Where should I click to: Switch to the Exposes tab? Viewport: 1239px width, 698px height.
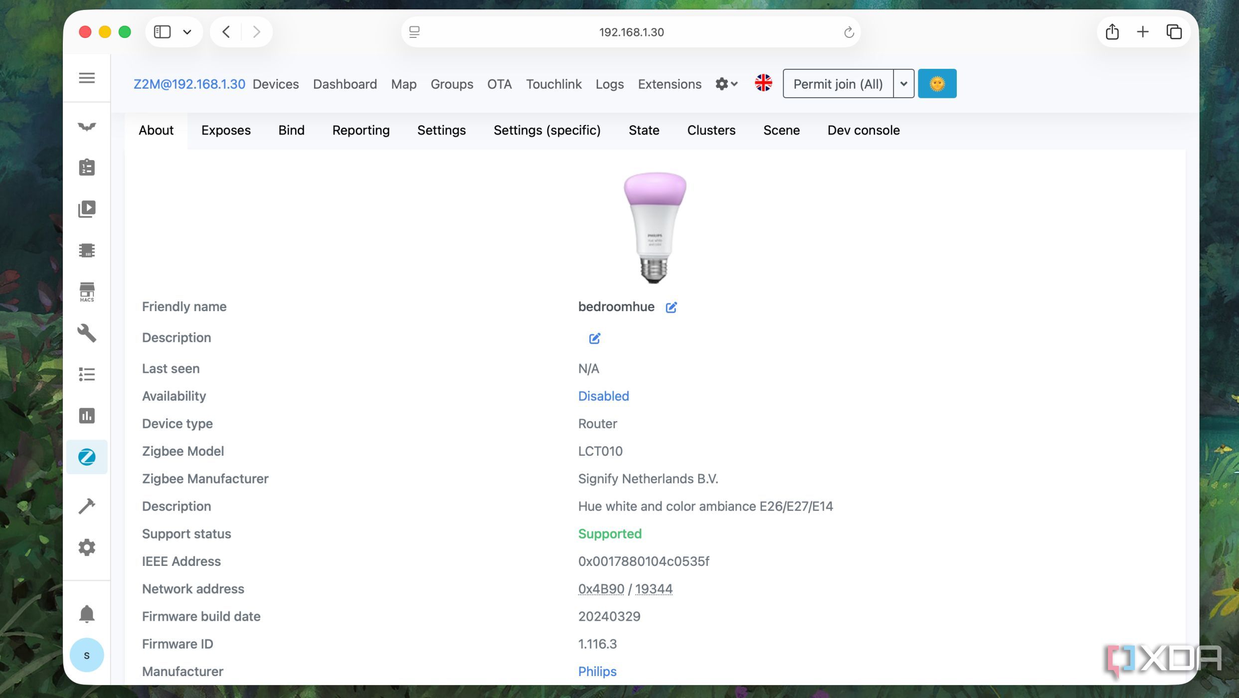pos(226,130)
